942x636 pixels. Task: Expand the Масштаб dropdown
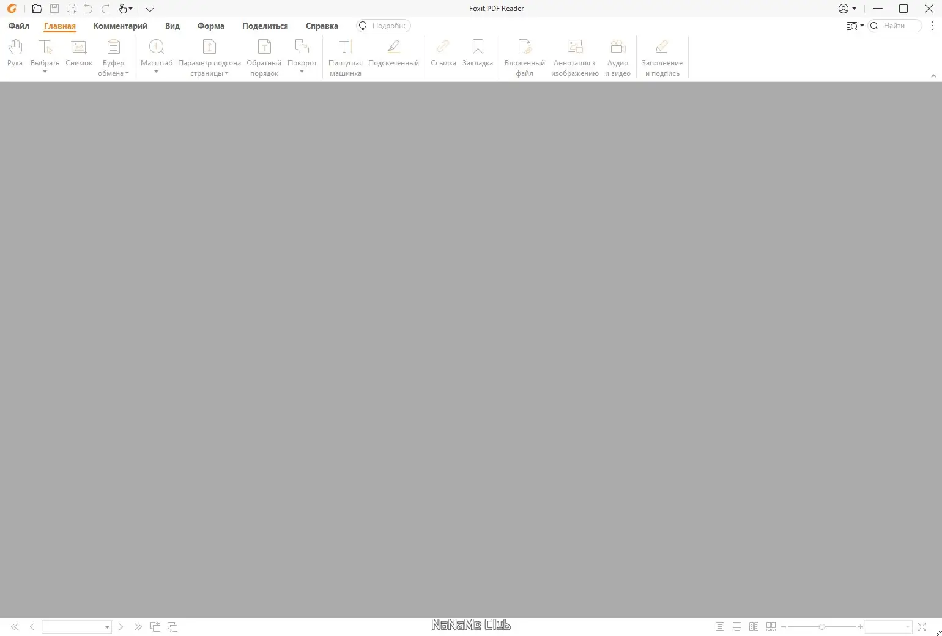point(157,72)
